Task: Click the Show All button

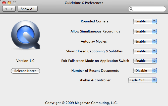Action: (x=28, y=9)
